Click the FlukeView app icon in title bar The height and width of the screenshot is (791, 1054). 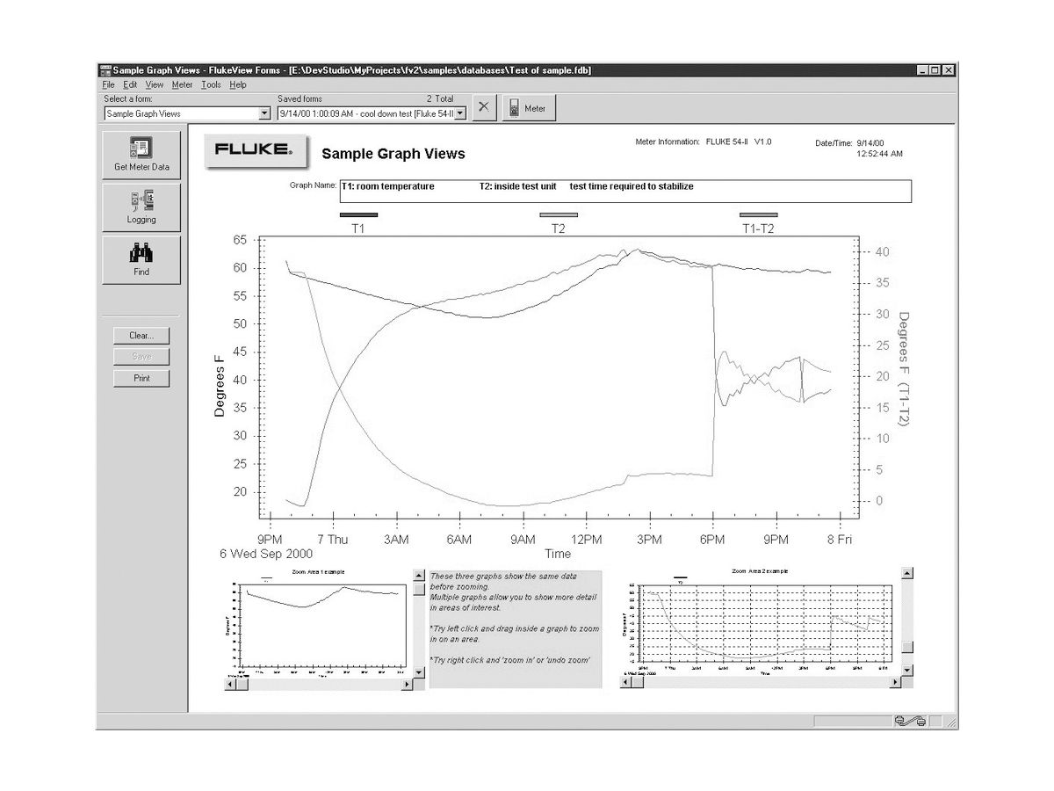pyautogui.click(x=105, y=69)
